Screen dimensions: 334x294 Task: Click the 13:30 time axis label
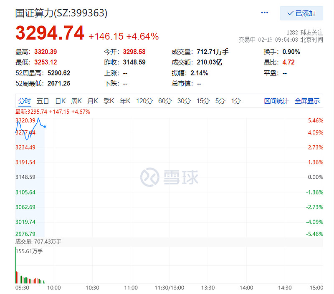208,288
